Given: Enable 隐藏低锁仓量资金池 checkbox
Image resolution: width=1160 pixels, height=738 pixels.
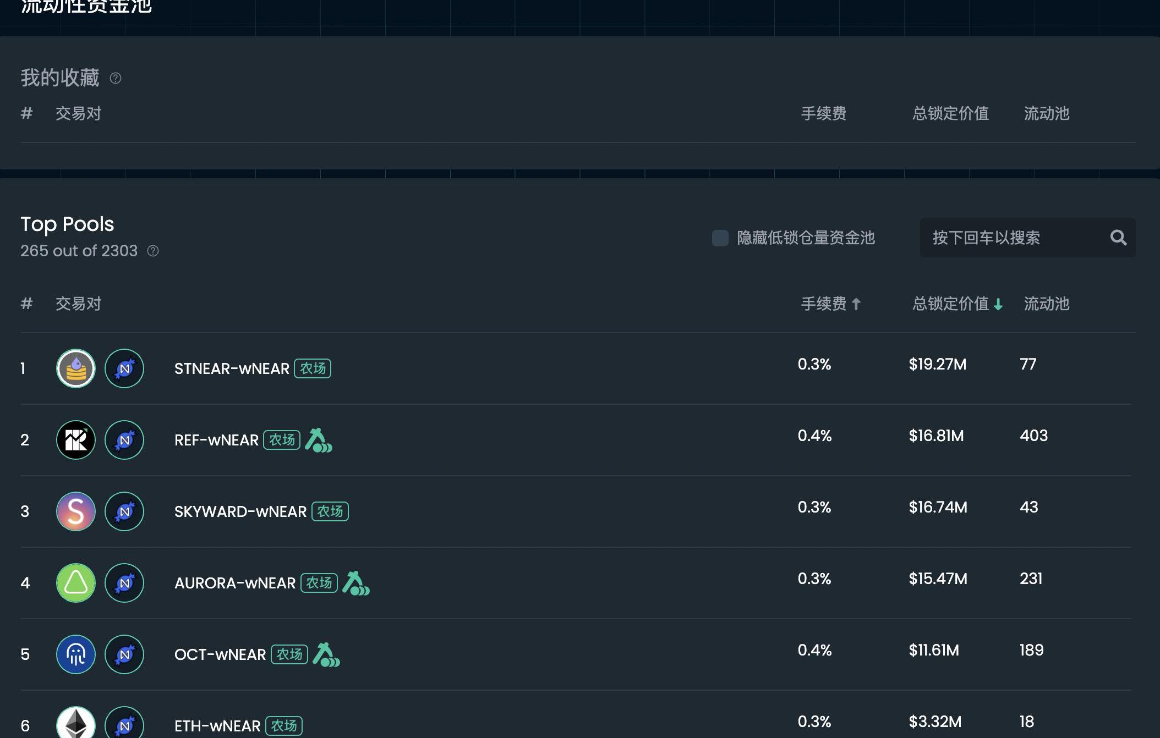Looking at the screenshot, I should pyautogui.click(x=720, y=238).
